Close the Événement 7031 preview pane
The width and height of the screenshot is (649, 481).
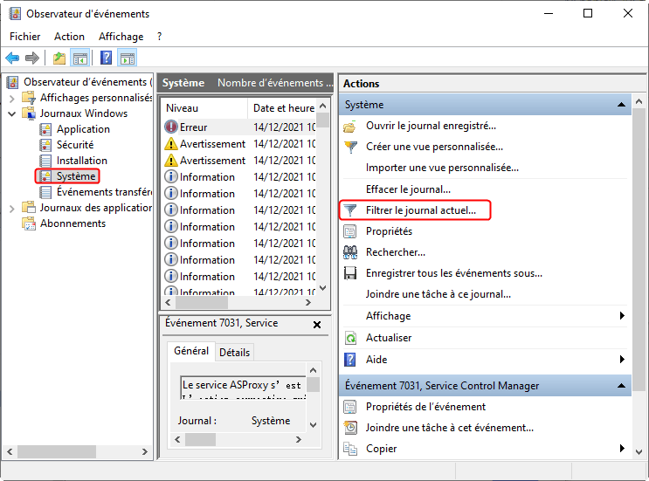(x=317, y=324)
